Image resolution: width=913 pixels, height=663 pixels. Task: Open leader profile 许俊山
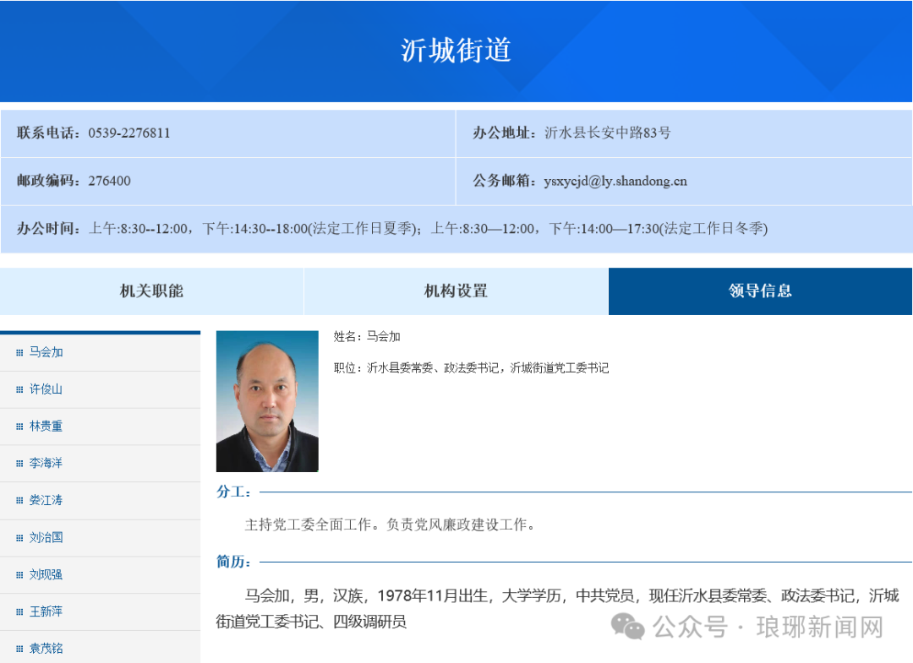point(46,389)
